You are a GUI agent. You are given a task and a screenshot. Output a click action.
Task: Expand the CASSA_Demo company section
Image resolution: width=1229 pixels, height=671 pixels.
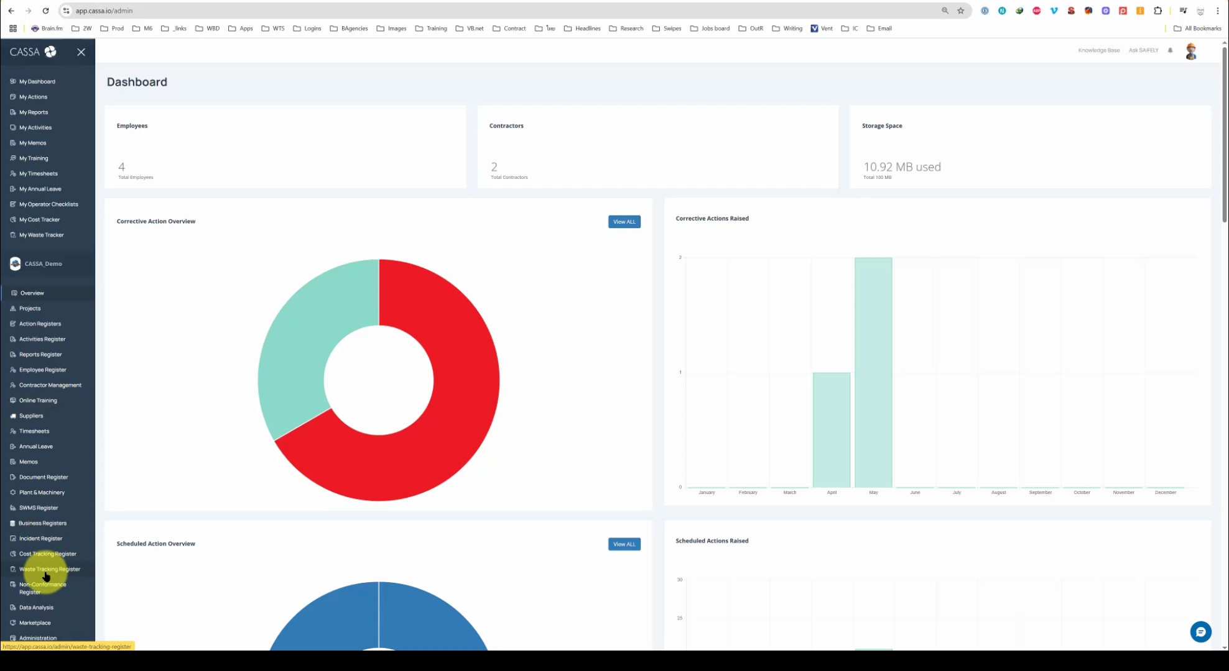[x=43, y=264]
